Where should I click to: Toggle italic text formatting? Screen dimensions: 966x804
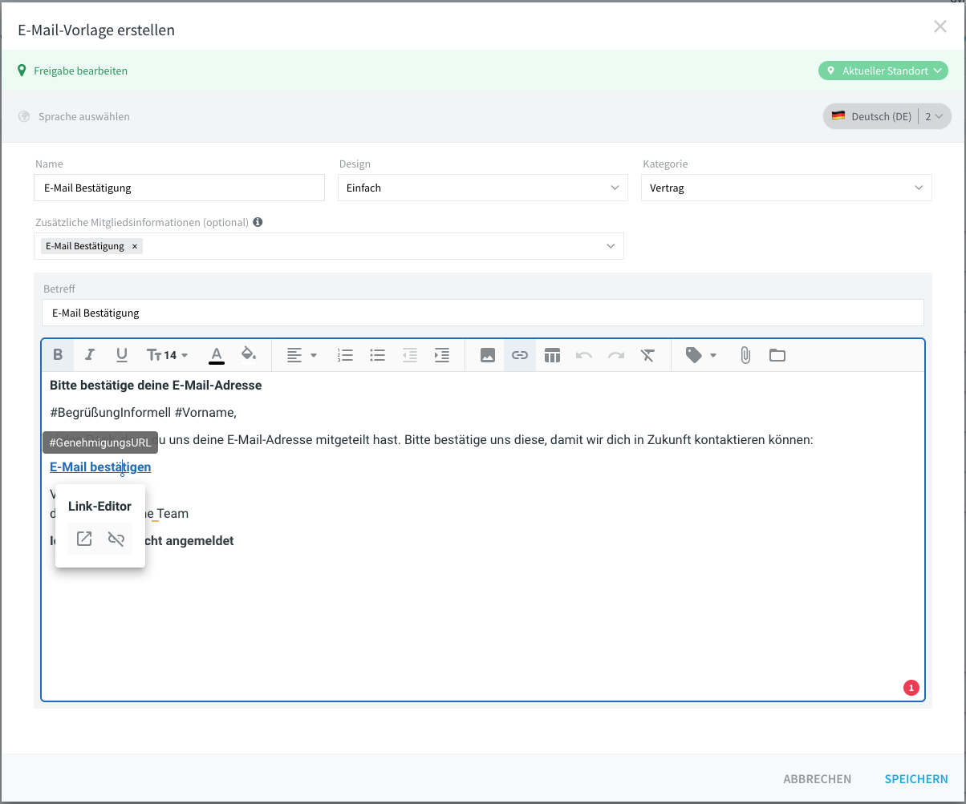click(90, 355)
